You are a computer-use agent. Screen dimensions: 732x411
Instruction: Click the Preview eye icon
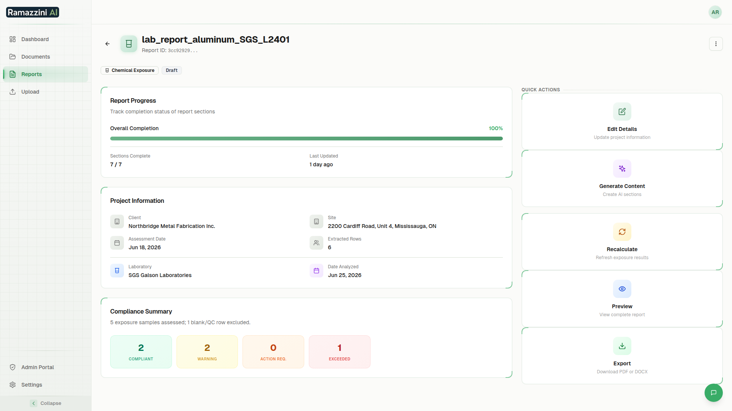(622, 289)
